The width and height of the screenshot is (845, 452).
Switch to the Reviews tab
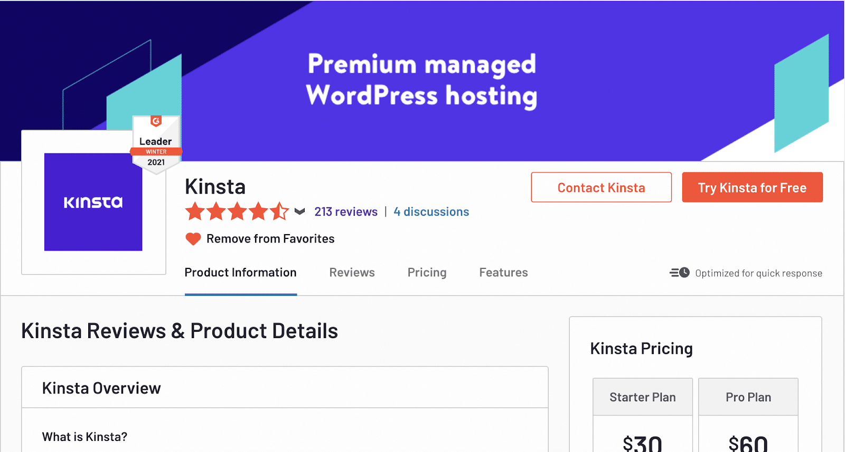(352, 273)
